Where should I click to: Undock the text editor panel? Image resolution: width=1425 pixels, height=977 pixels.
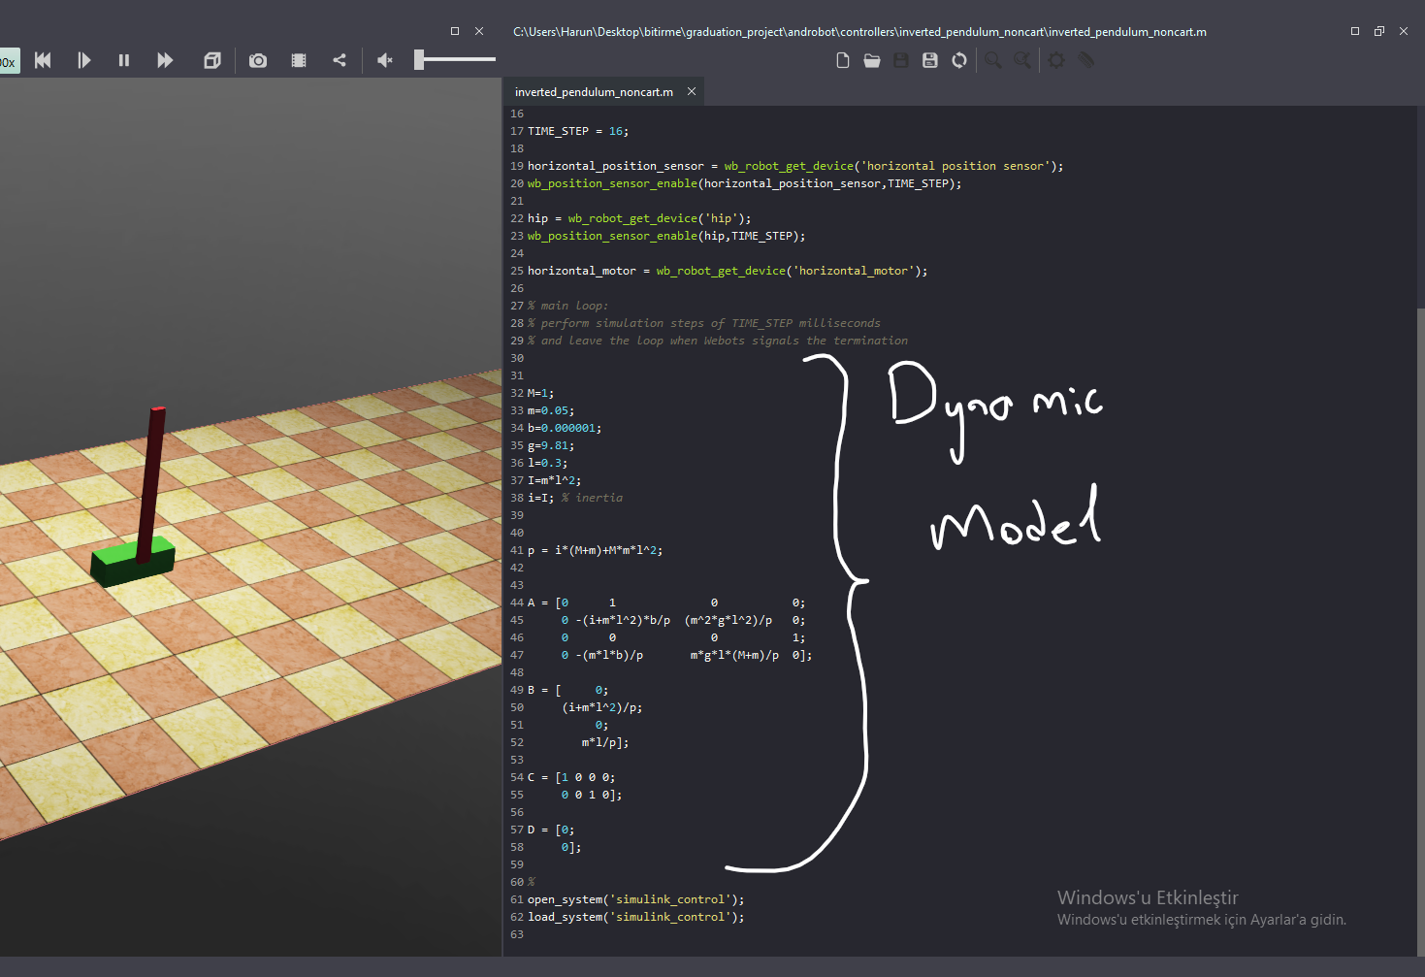(1378, 31)
